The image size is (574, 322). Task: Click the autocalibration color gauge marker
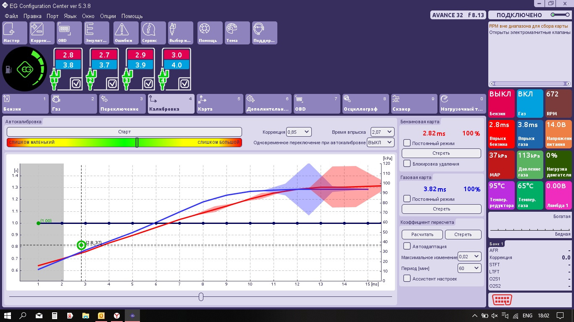pos(137,143)
